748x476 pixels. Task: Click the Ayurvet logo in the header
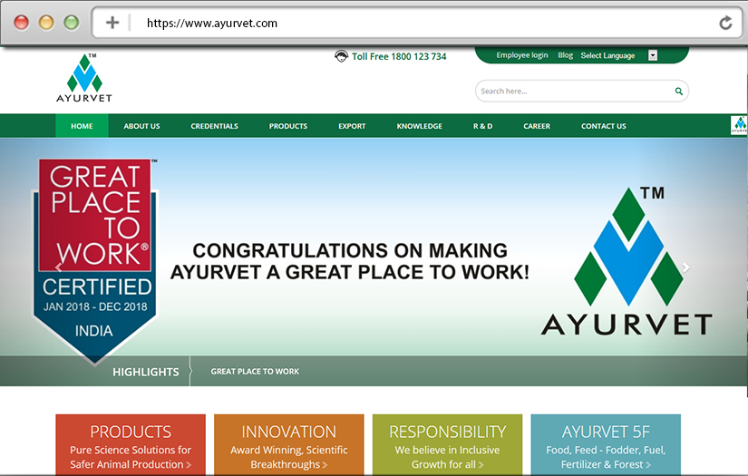(x=84, y=78)
